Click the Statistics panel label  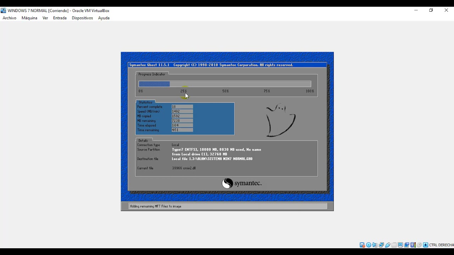[145, 102]
